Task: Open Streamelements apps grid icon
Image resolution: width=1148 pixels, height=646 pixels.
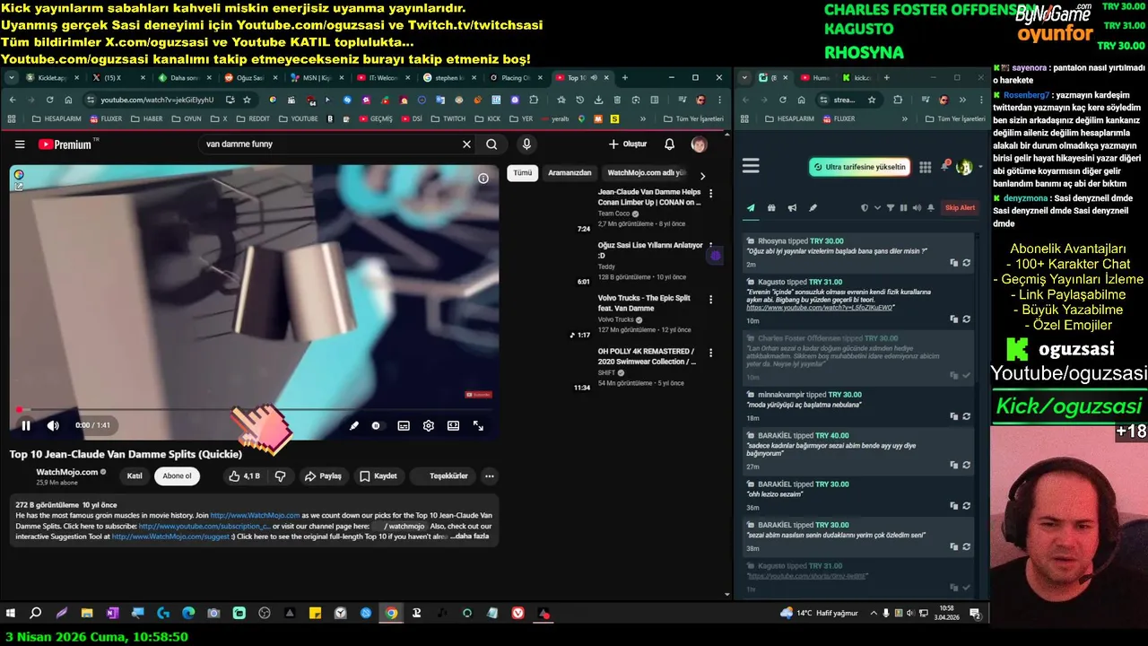Action: click(x=925, y=167)
